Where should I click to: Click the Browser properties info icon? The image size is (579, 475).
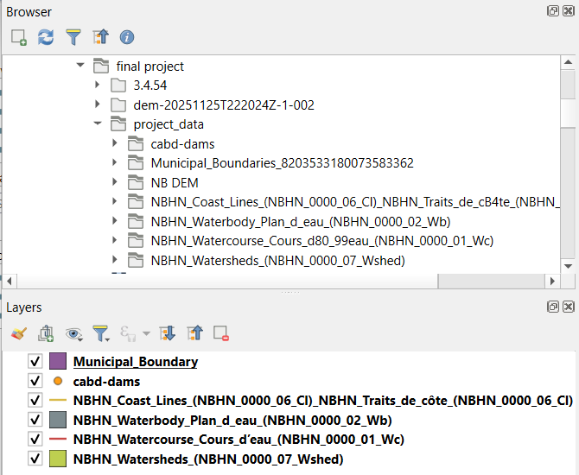point(127,37)
